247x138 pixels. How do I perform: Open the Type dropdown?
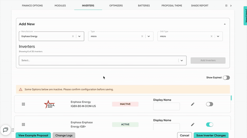click(x=149, y=36)
